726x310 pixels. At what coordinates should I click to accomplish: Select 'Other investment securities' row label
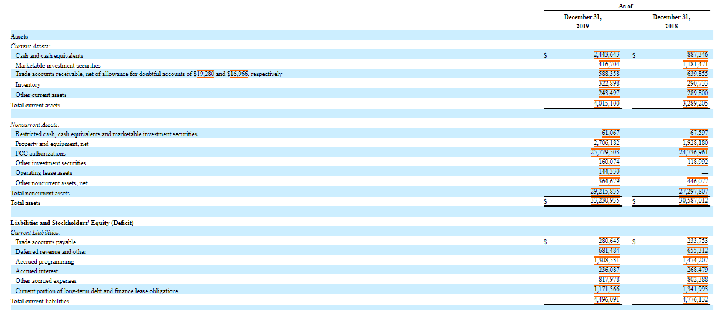pos(51,163)
